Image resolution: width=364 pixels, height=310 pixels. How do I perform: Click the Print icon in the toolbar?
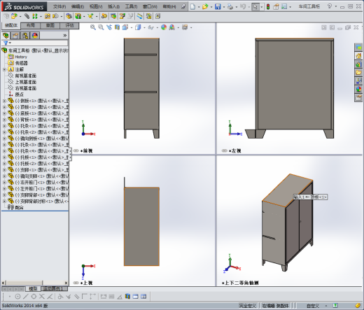click(x=230, y=6)
